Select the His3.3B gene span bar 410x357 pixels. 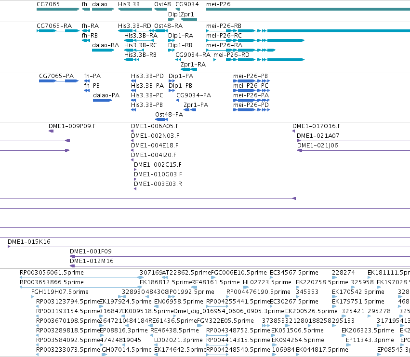(135, 9)
